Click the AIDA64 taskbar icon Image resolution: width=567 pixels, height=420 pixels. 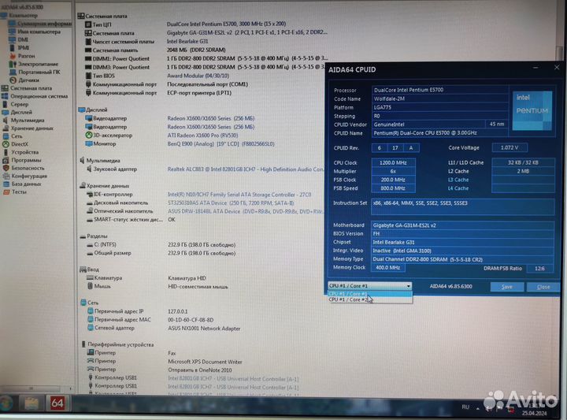click(x=57, y=403)
